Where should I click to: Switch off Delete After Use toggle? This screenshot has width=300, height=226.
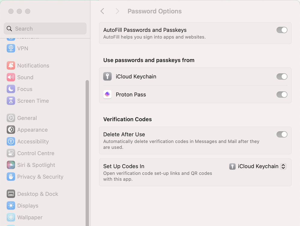click(x=282, y=134)
